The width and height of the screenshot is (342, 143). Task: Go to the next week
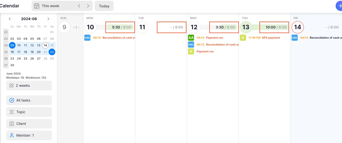tap(88, 6)
